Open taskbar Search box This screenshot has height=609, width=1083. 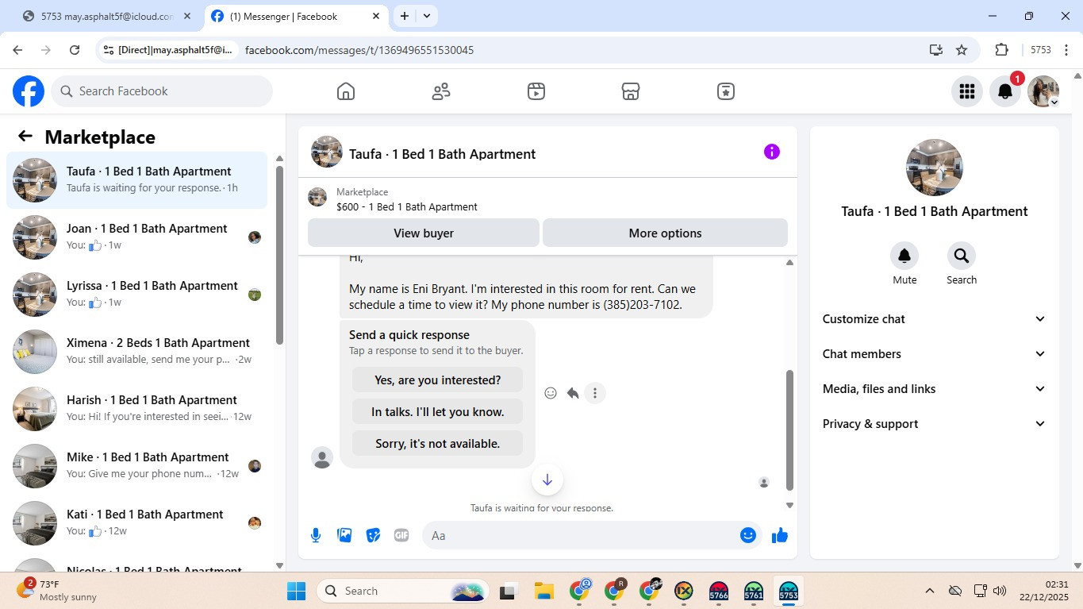pos(403,591)
